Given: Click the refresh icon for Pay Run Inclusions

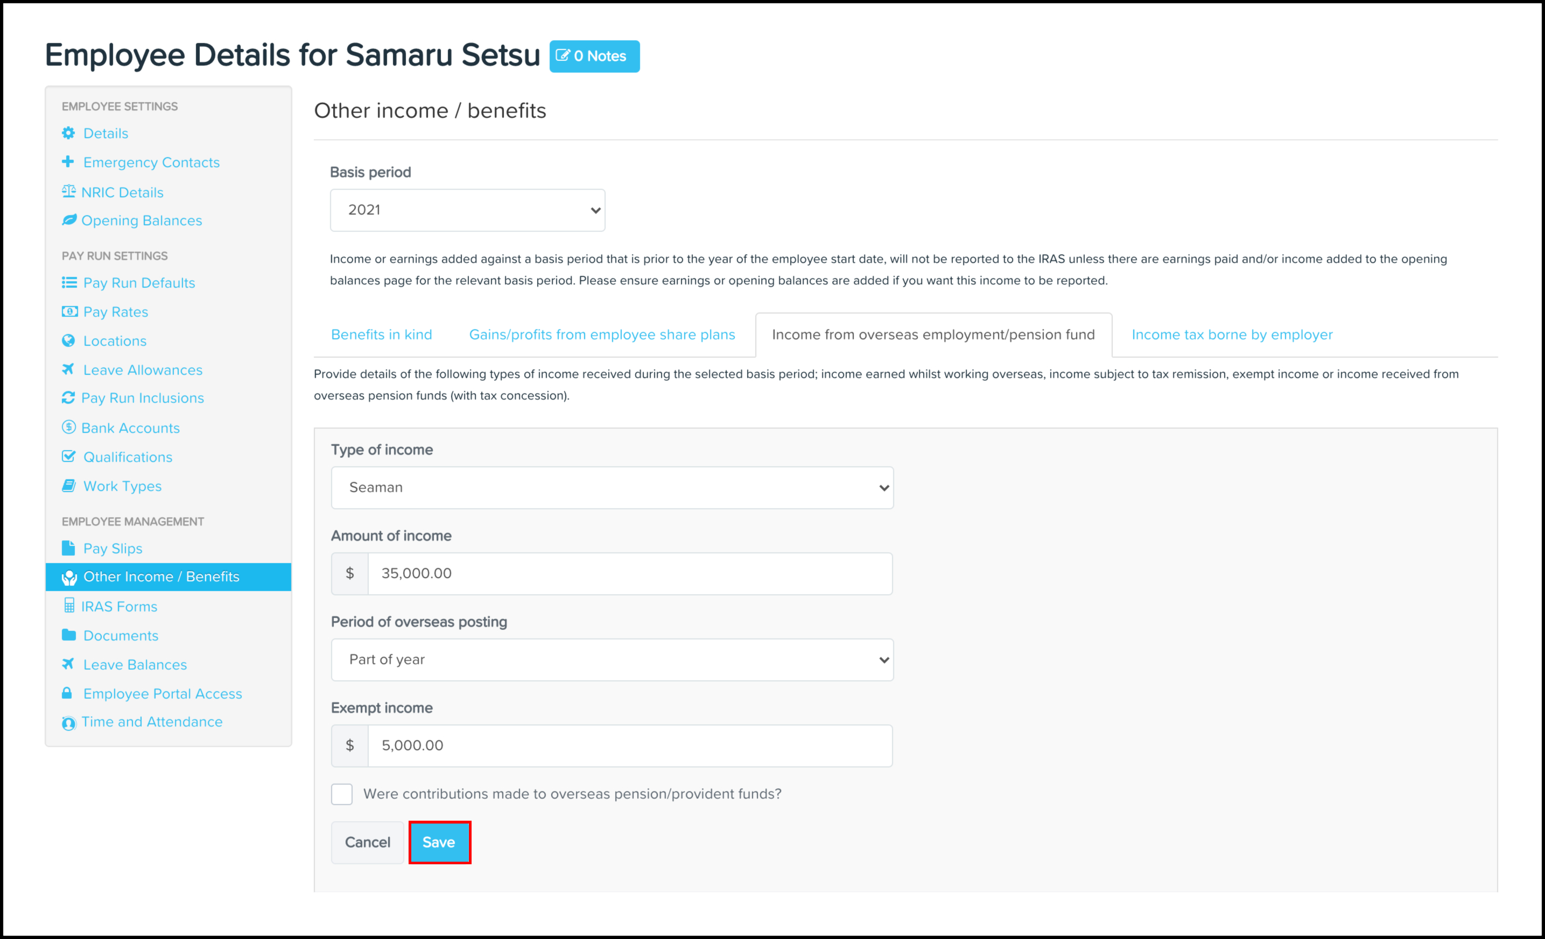Looking at the screenshot, I should [68, 398].
